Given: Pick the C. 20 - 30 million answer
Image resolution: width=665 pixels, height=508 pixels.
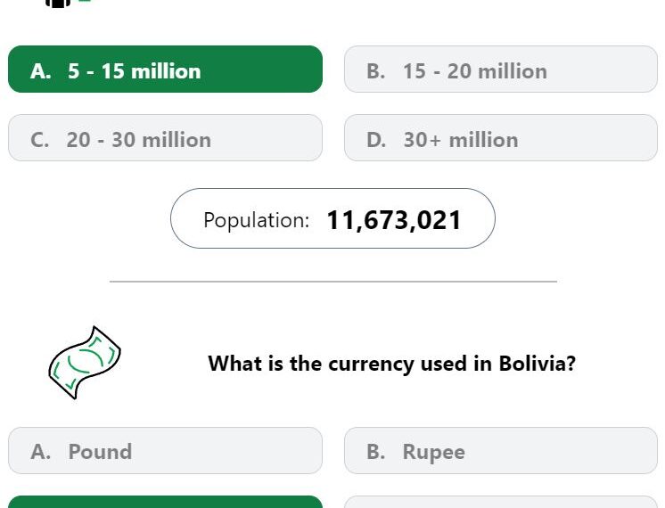Looking at the screenshot, I should click(166, 138).
